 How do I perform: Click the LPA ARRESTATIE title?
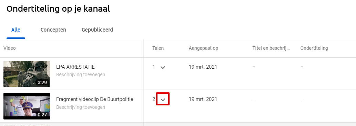point(75,67)
